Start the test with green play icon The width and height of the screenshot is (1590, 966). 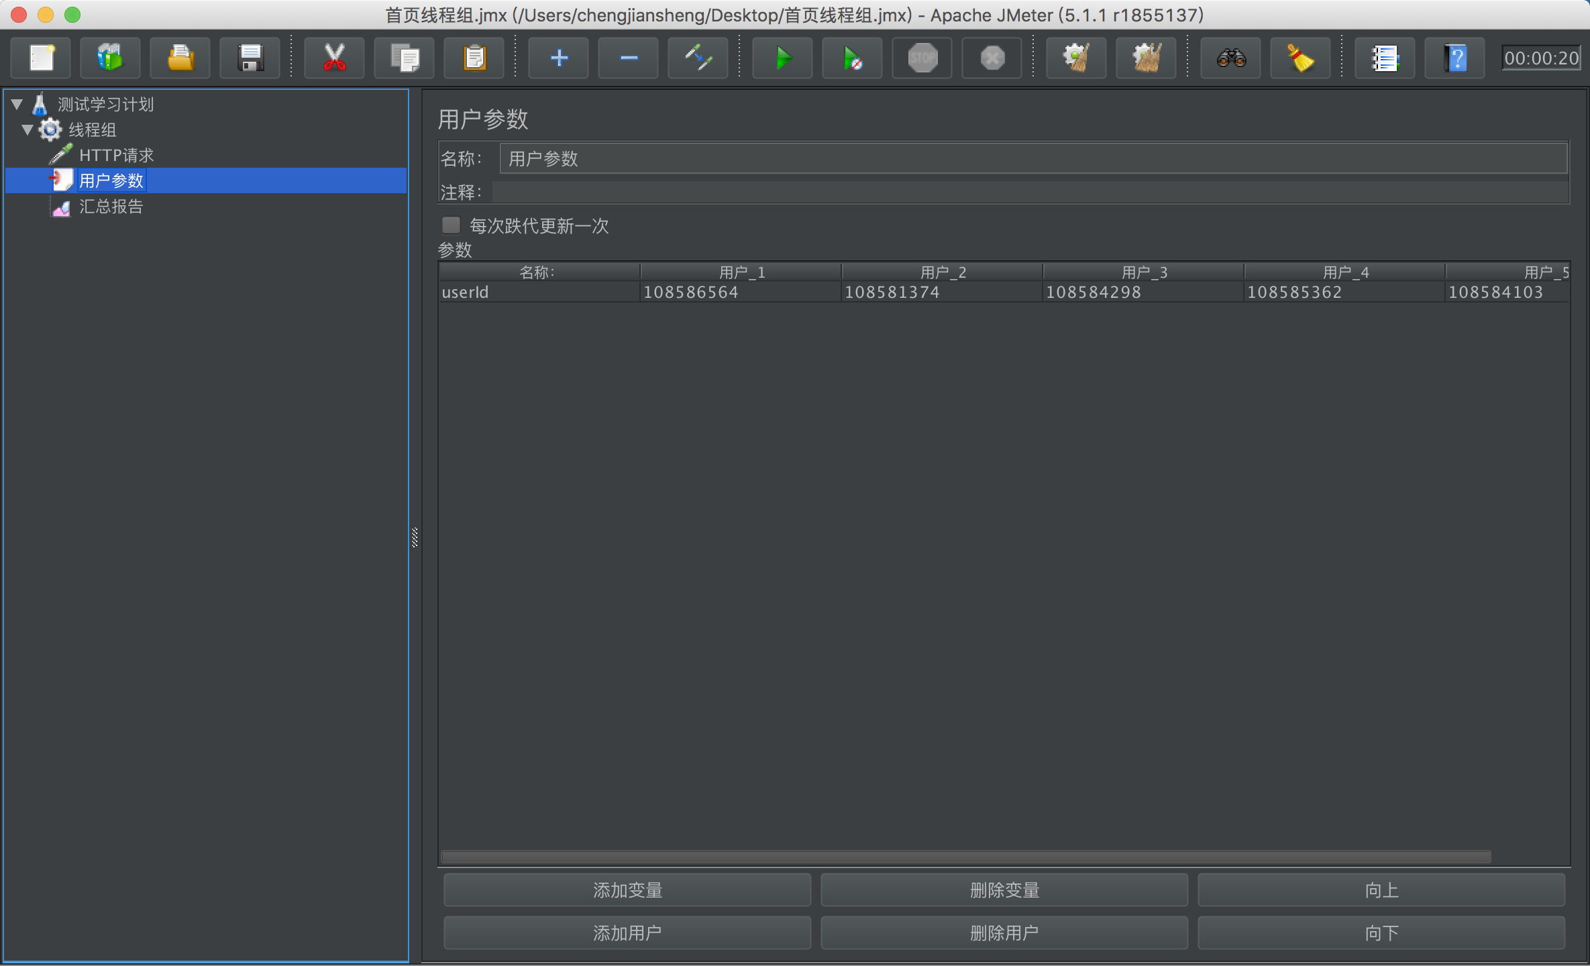point(783,58)
